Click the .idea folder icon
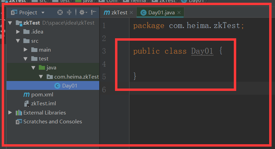The width and height of the screenshot is (275, 149). pyautogui.click(x=26, y=32)
